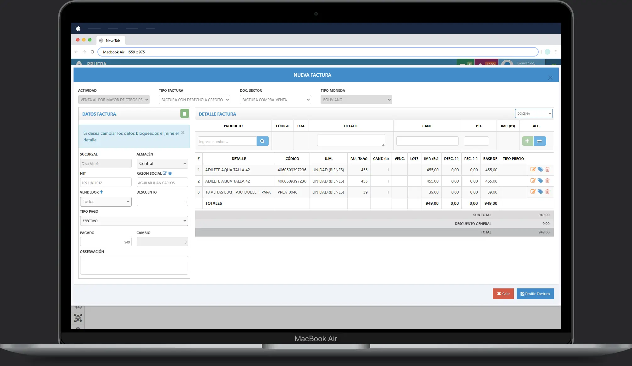
Task: Click the blue swap arrows button
Action: pyautogui.click(x=540, y=141)
